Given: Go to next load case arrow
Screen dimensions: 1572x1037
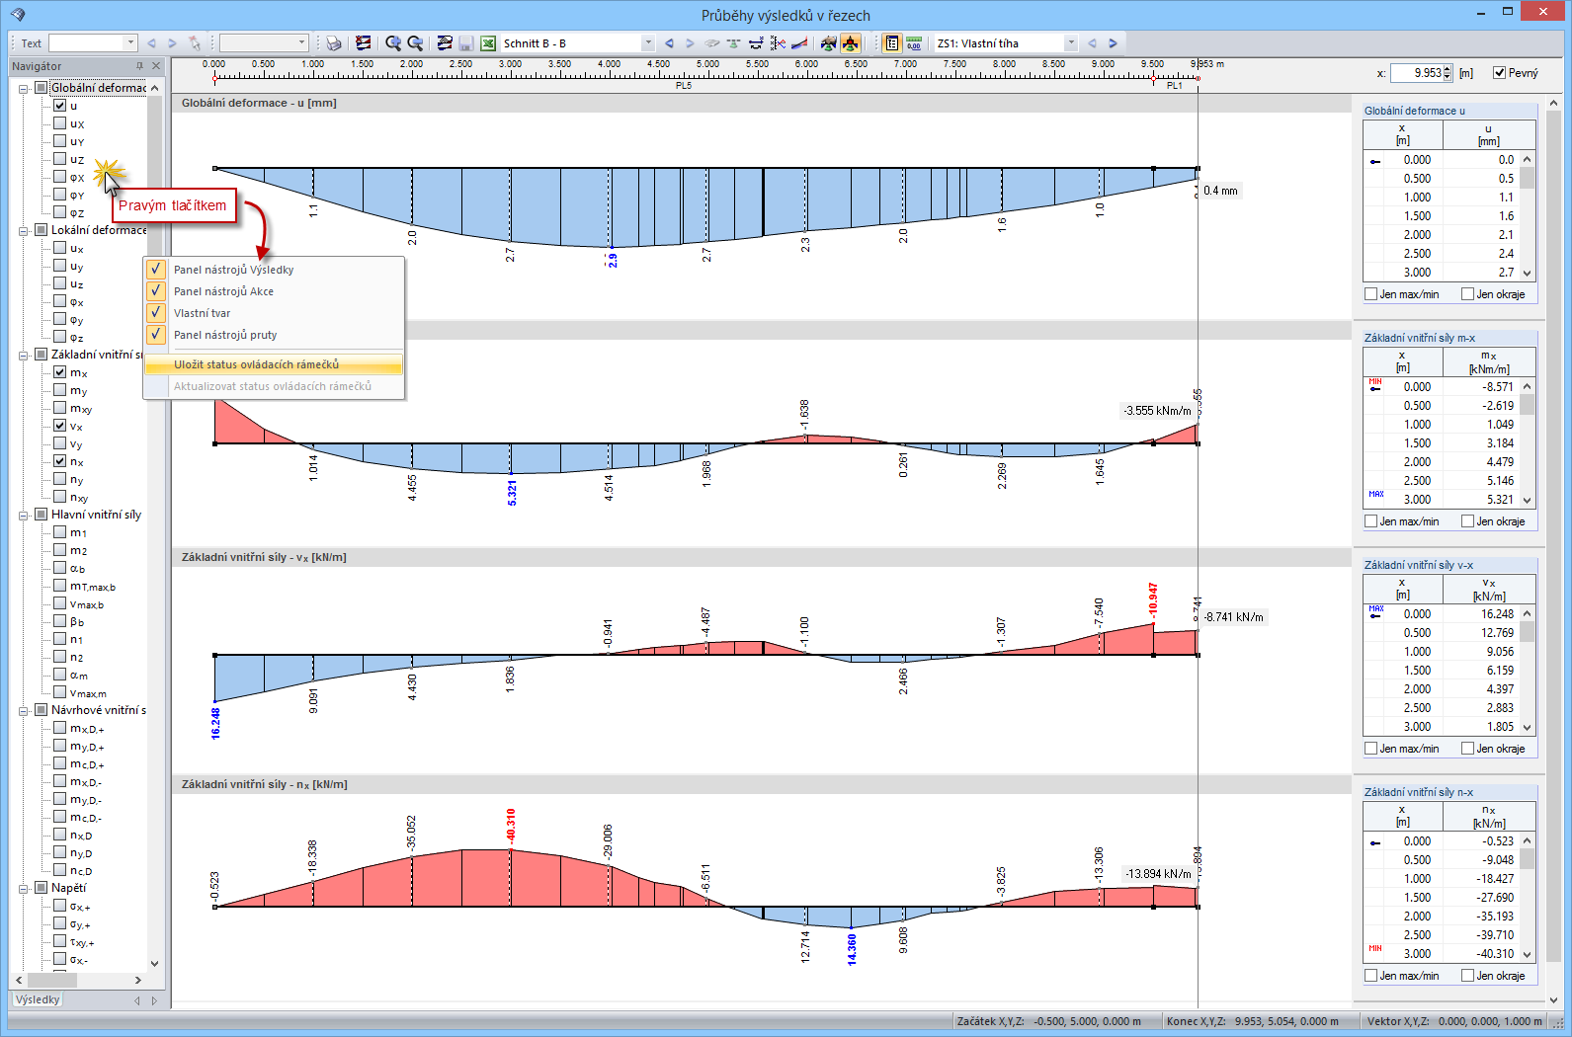Looking at the screenshot, I should pyautogui.click(x=1113, y=43).
